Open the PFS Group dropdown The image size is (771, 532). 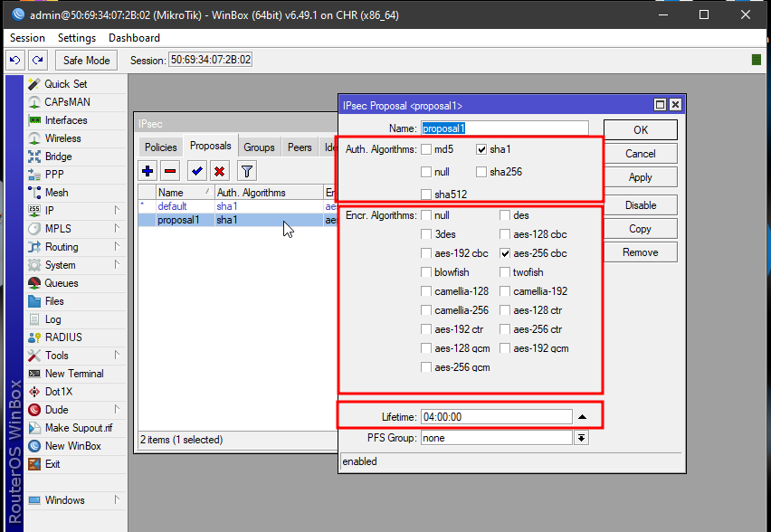pos(582,438)
